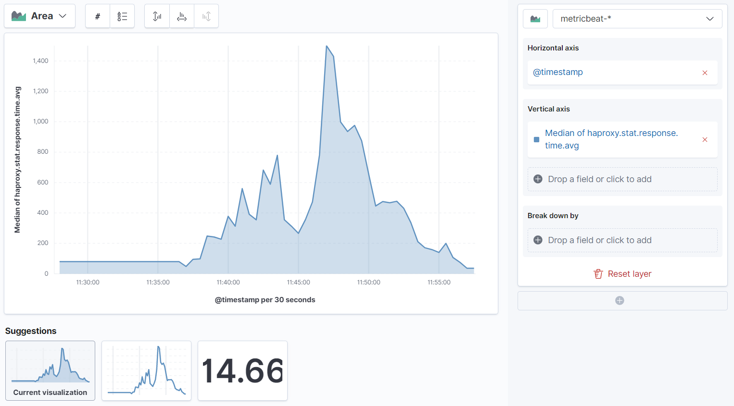The height and width of the screenshot is (406, 734).
Task: Configure the bottom axis settings icon
Action: point(182,16)
